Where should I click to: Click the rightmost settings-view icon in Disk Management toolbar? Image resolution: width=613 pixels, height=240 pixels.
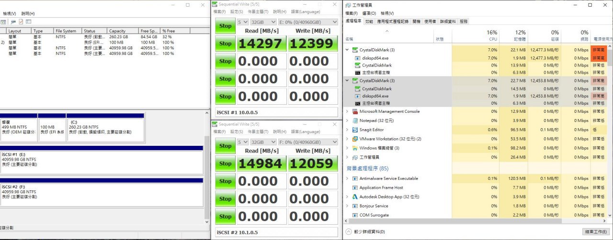[x=29, y=22]
